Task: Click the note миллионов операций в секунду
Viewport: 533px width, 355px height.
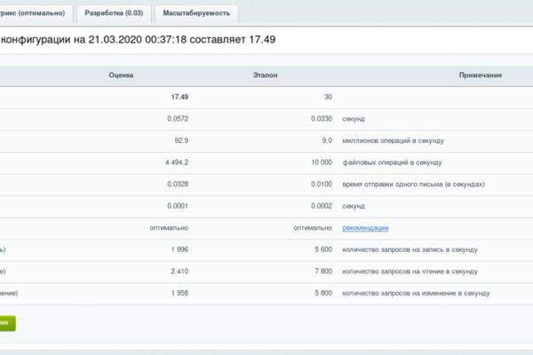Action: (393, 140)
